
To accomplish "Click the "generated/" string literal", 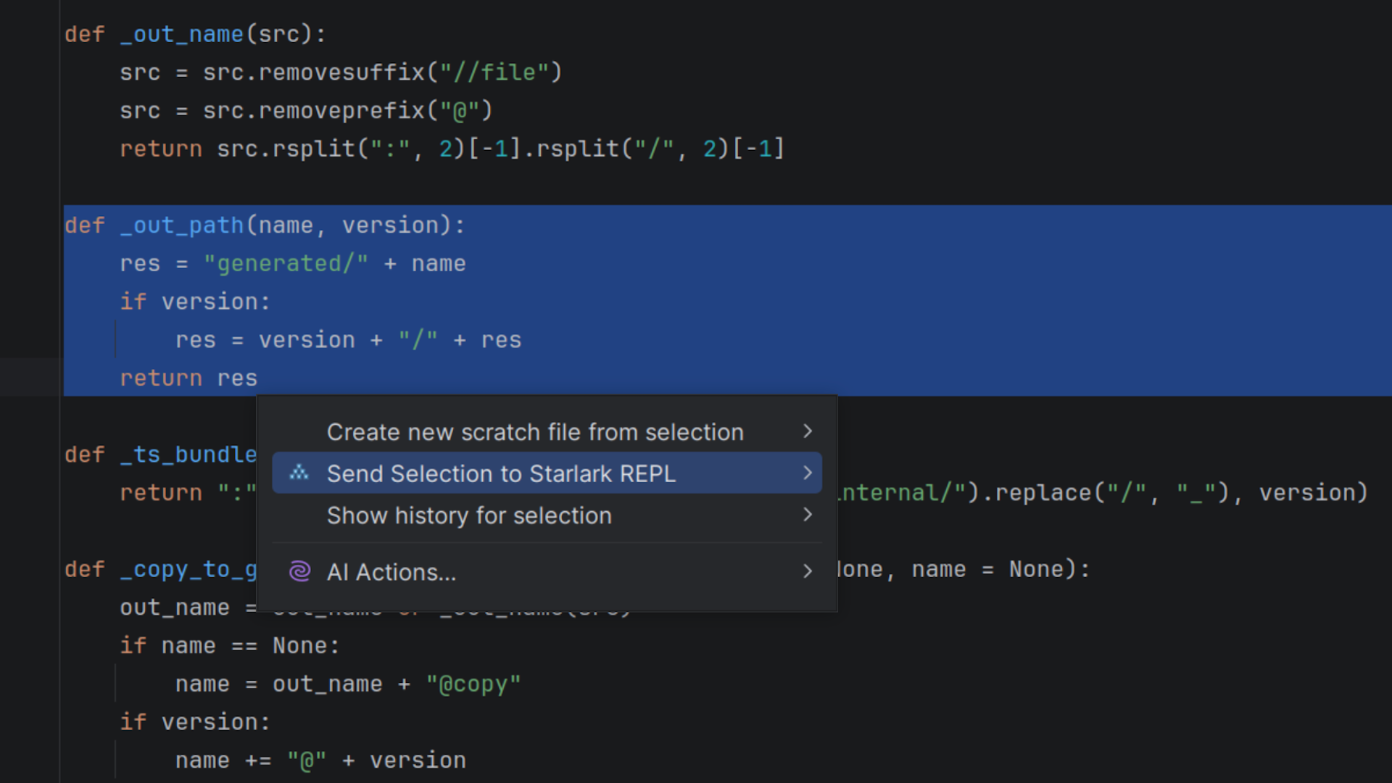I will [286, 264].
